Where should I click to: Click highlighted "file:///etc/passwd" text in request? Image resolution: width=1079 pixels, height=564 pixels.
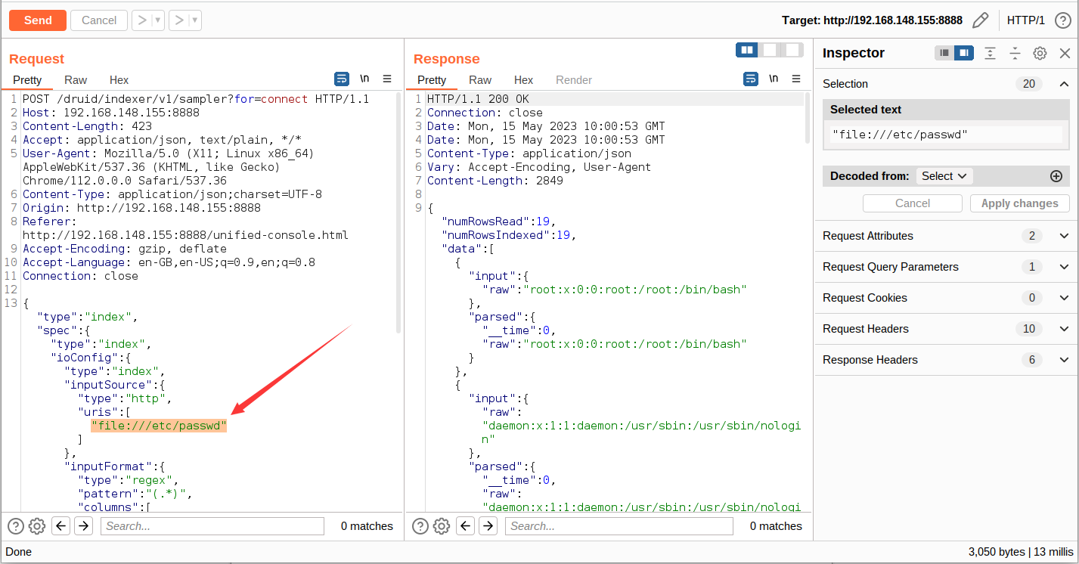tap(159, 426)
